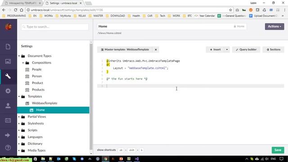Screen dimensions: 288x162
Task: Go to browser home page
Action: [22, 10]
